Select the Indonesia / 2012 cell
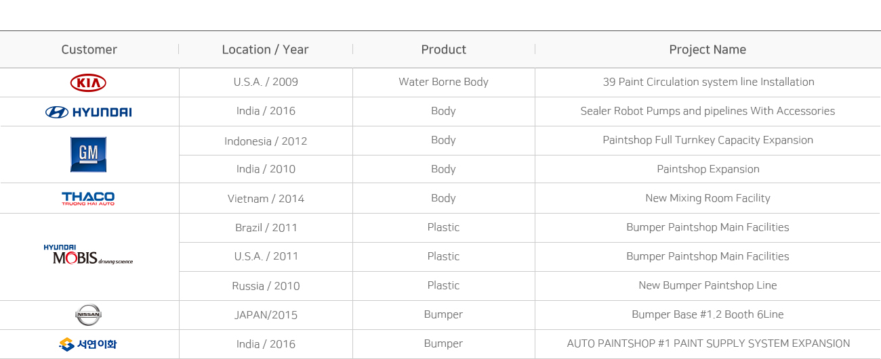881x359 pixels. point(266,141)
